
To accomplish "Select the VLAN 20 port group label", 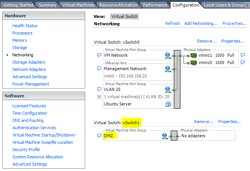I will coord(112,89).
